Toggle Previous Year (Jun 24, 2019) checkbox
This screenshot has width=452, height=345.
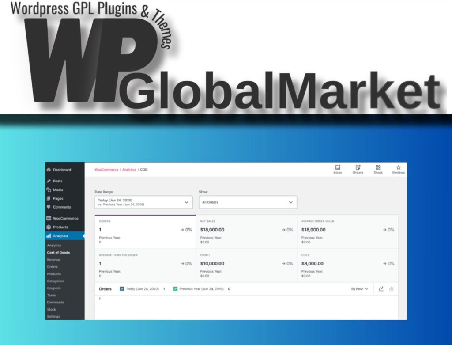175,289
